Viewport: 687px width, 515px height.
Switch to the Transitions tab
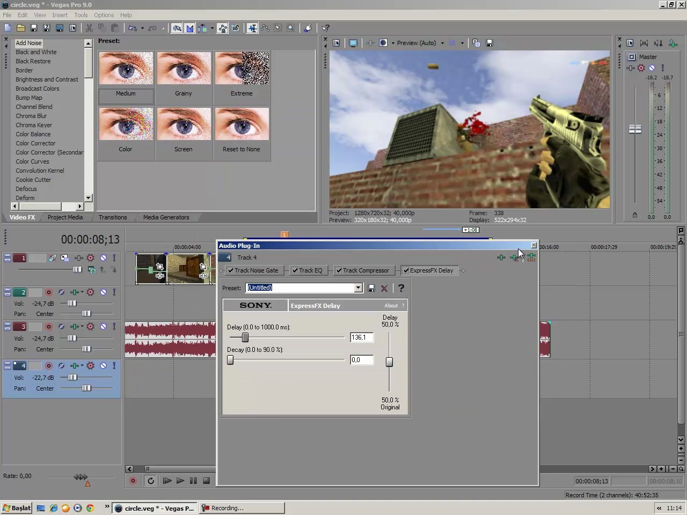(113, 217)
